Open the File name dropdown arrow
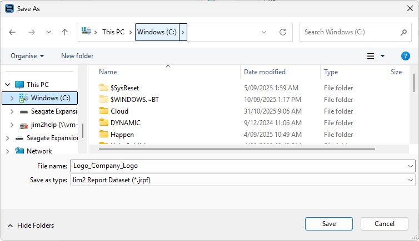This screenshot has width=419, height=241. 411,166
